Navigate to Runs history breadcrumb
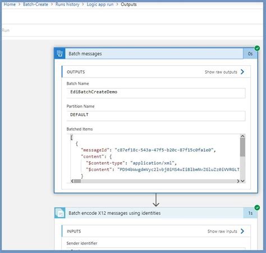 (67, 4)
